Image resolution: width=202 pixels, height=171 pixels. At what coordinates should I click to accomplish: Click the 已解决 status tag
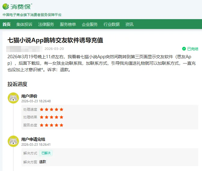pos(46,153)
